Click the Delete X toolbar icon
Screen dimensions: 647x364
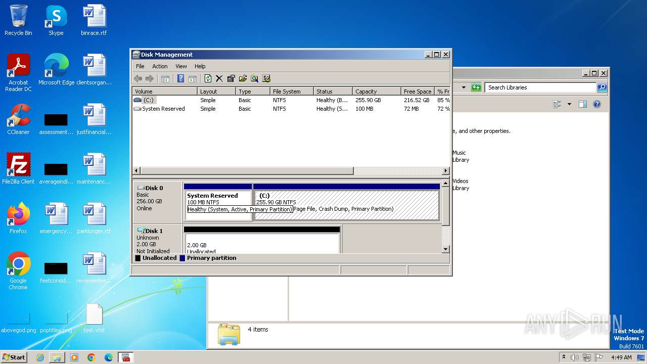point(219,78)
